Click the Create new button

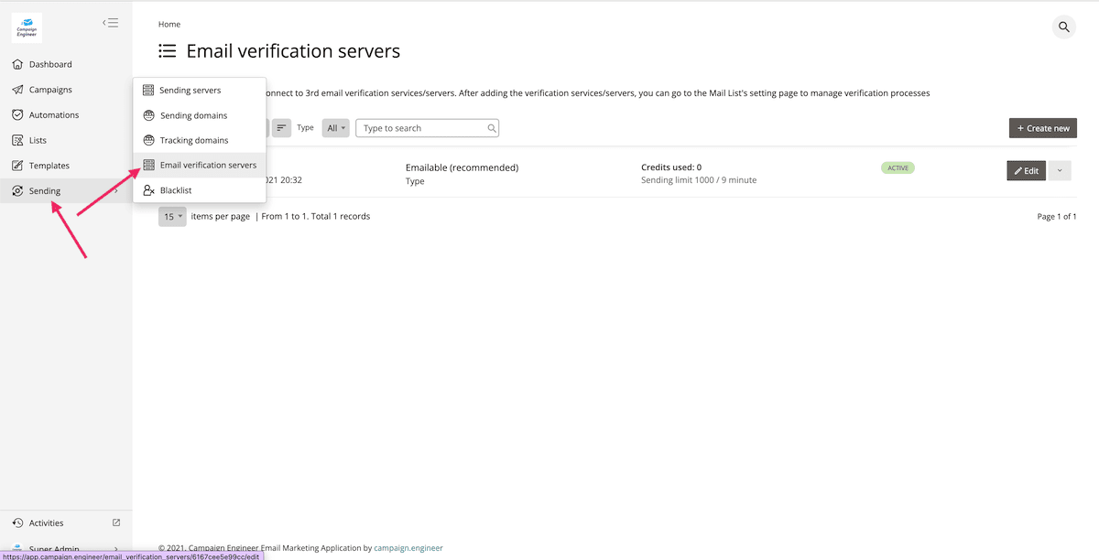pyautogui.click(x=1042, y=128)
